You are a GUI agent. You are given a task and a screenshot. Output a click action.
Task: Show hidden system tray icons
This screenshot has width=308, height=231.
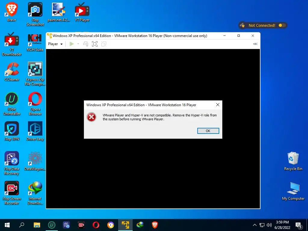pos(254,225)
